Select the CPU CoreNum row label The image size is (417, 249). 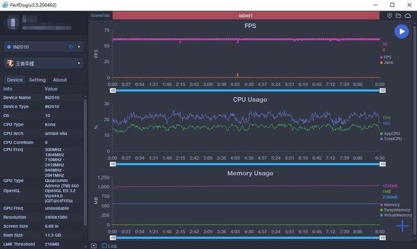tap(18, 142)
